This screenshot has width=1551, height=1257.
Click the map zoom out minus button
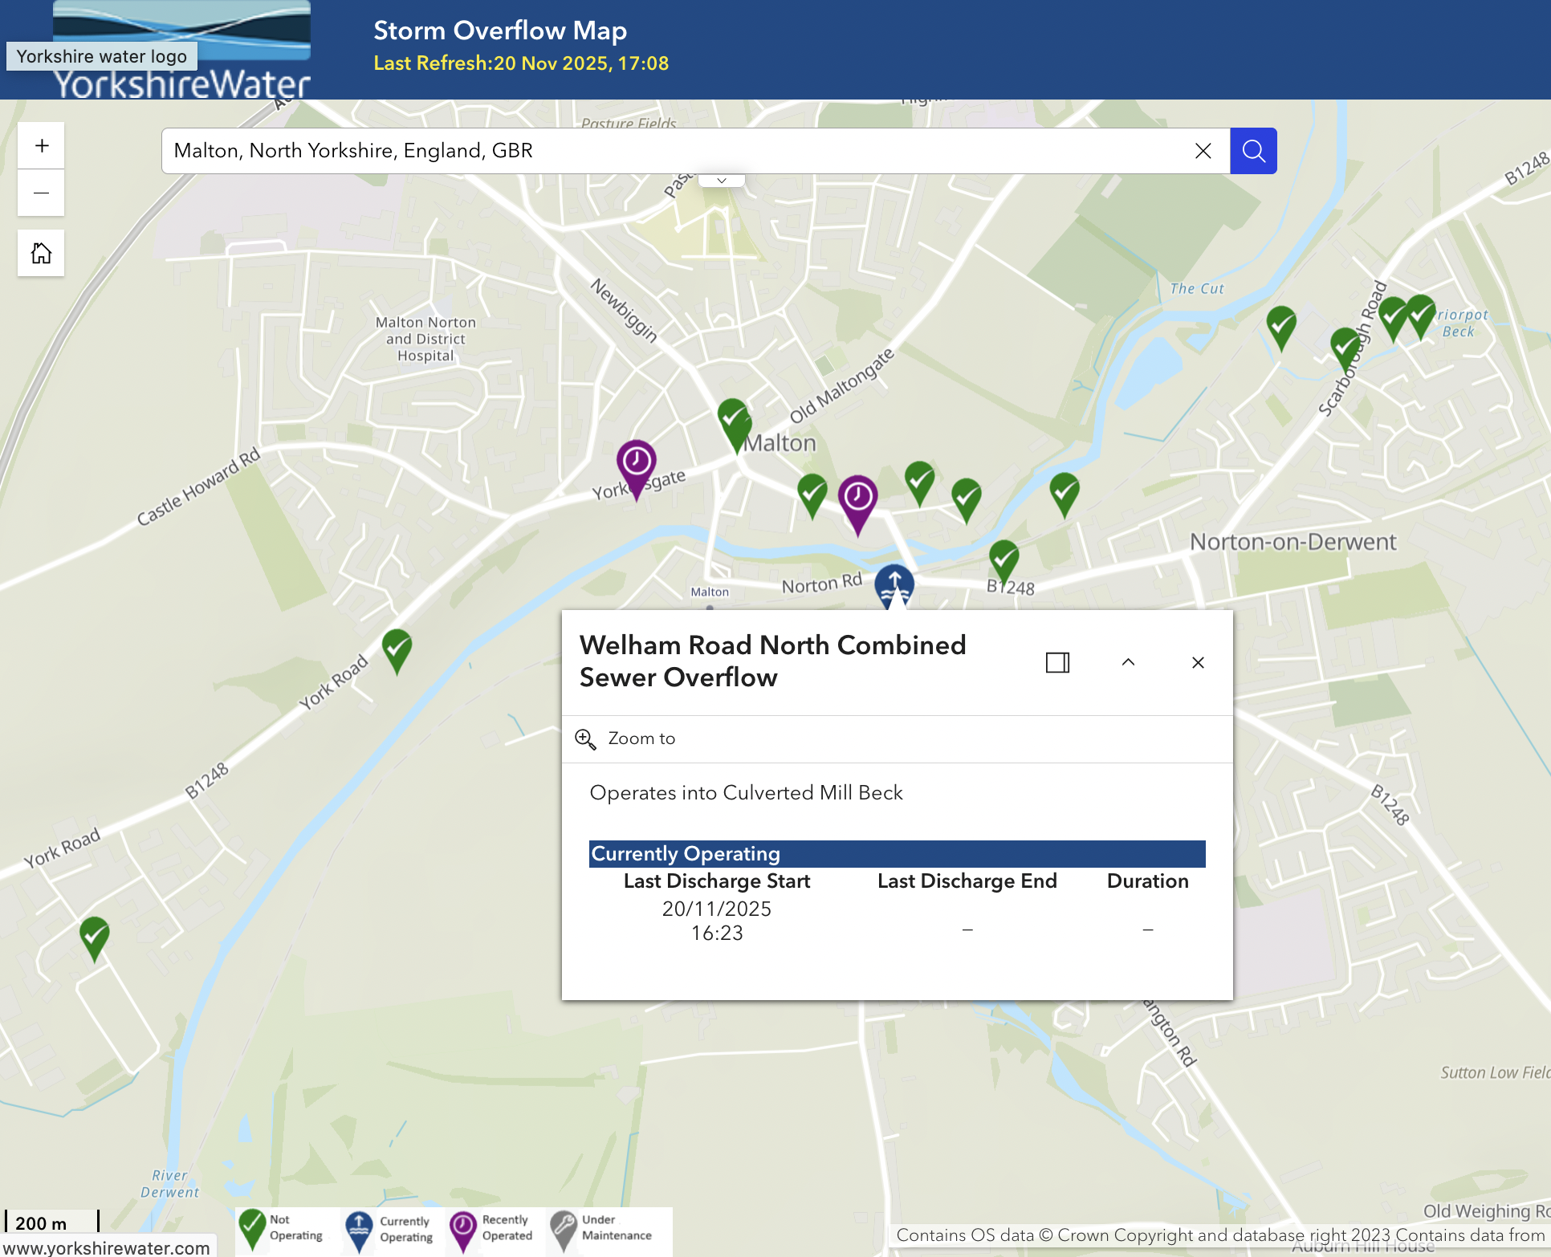pos(42,193)
